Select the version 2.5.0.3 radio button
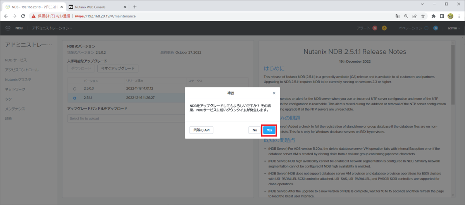The height and width of the screenshot is (205, 465). (74, 89)
